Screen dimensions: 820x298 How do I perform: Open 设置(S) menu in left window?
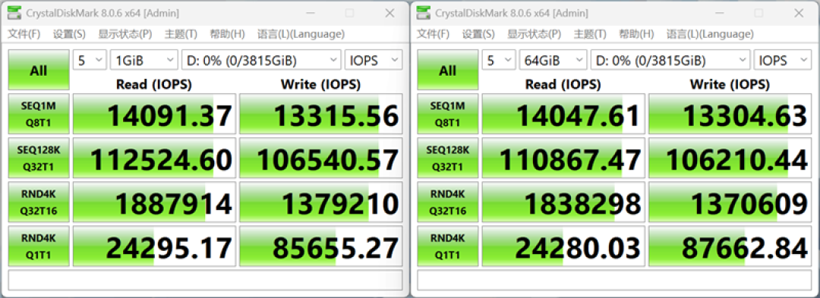(x=69, y=34)
